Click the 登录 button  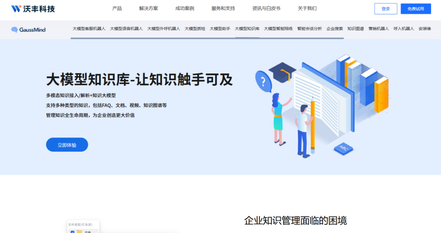[385, 9]
